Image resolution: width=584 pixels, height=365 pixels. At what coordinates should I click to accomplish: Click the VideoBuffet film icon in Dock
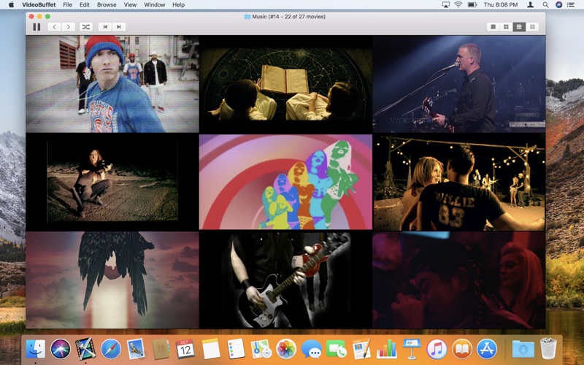tap(85, 349)
